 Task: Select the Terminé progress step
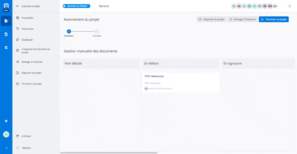[97, 31]
